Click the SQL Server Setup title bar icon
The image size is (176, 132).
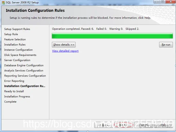[x=3, y=3]
